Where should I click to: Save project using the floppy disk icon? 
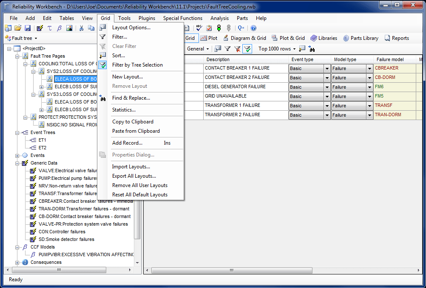tap(28, 28)
